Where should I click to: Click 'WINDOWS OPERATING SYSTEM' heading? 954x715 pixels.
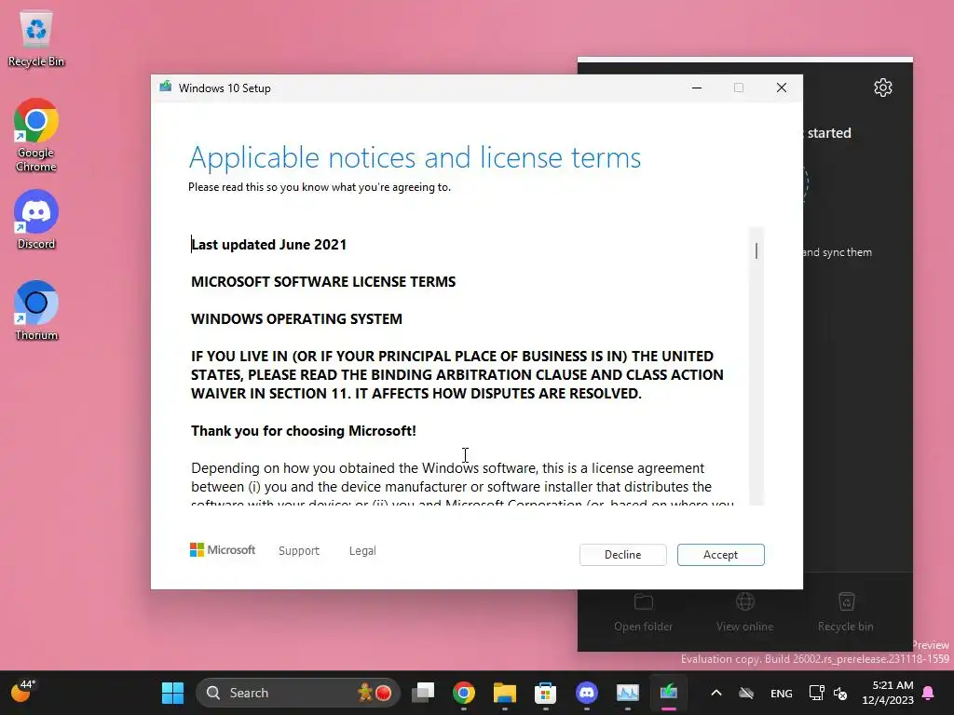click(296, 318)
